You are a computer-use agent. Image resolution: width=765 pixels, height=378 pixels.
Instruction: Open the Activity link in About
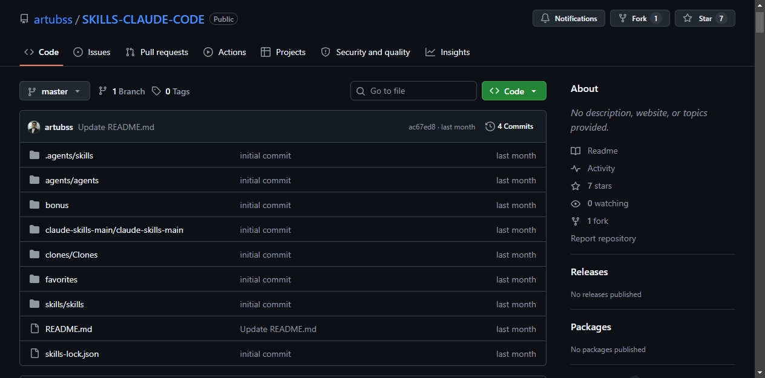593,168
